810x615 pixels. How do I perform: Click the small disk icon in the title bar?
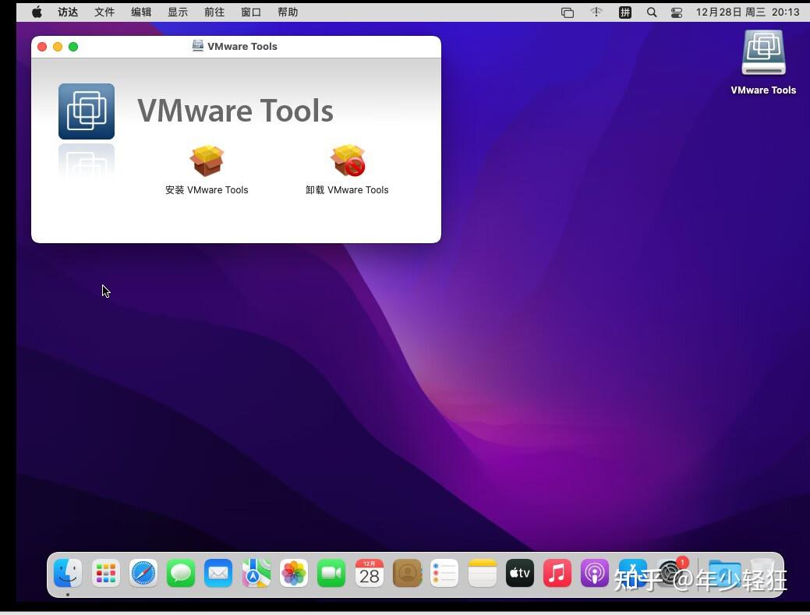197,46
